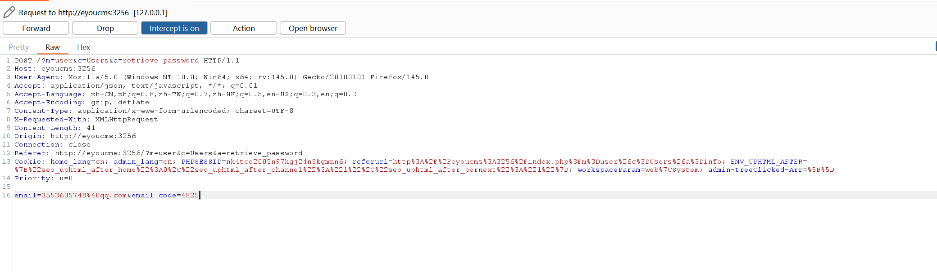Screen dimensions: 937x272
Task: Click the Referer header line
Action: click(x=159, y=153)
